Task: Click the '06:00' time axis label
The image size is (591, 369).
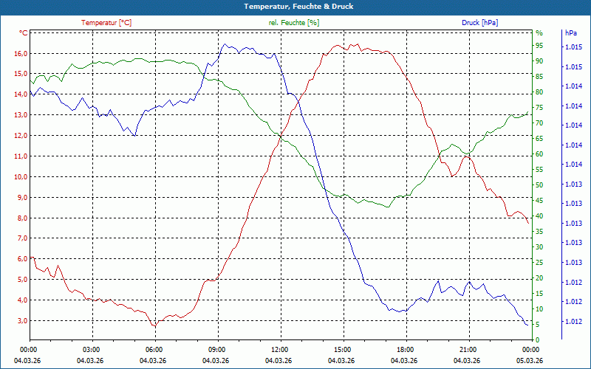Action: (x=153, y=350)
